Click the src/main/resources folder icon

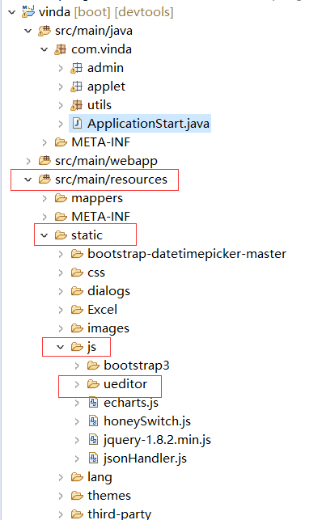[x=44, y=180]
